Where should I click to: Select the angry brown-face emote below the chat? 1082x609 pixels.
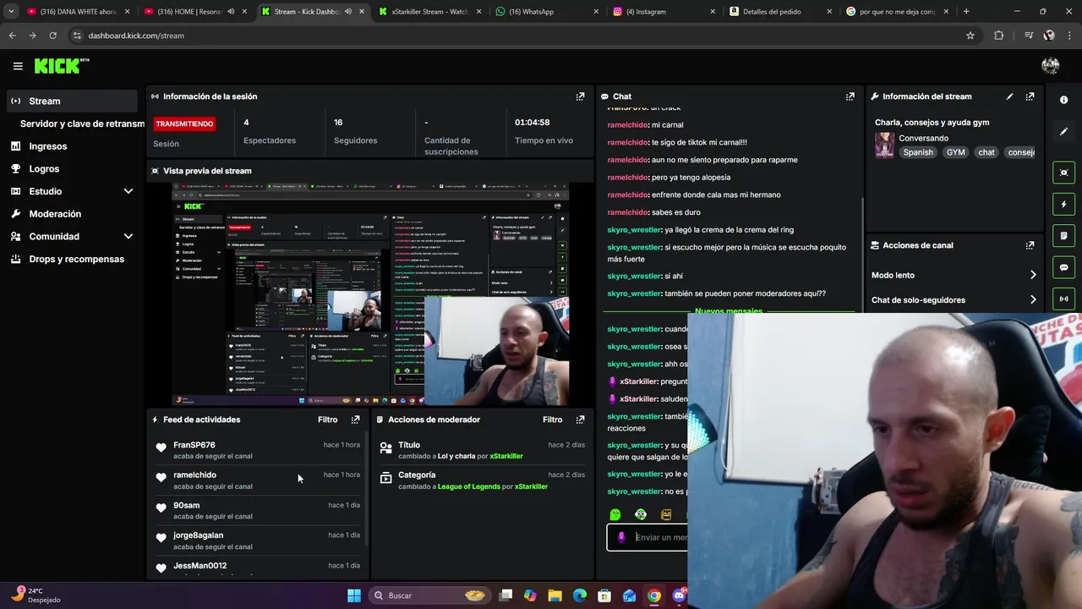pos(666,514)
